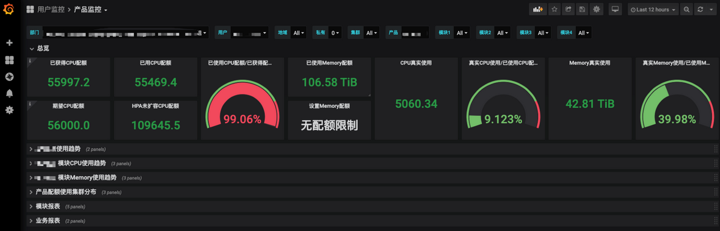Click the value 55469.4
This screenshot has width=720, height=231.
tap(156, 82)
